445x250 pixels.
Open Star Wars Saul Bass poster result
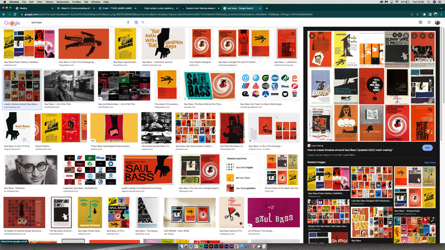[232, 128]
